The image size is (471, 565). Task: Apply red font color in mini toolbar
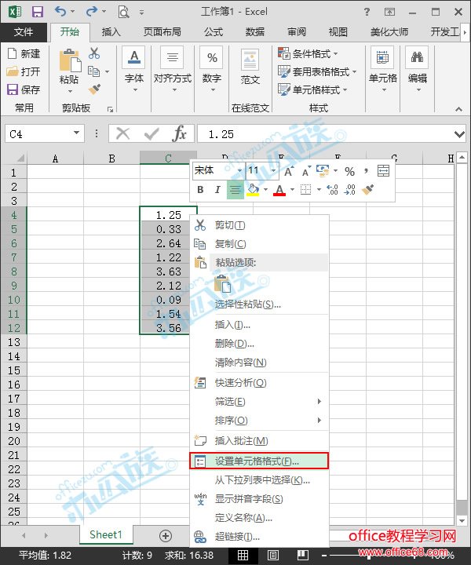279,190
